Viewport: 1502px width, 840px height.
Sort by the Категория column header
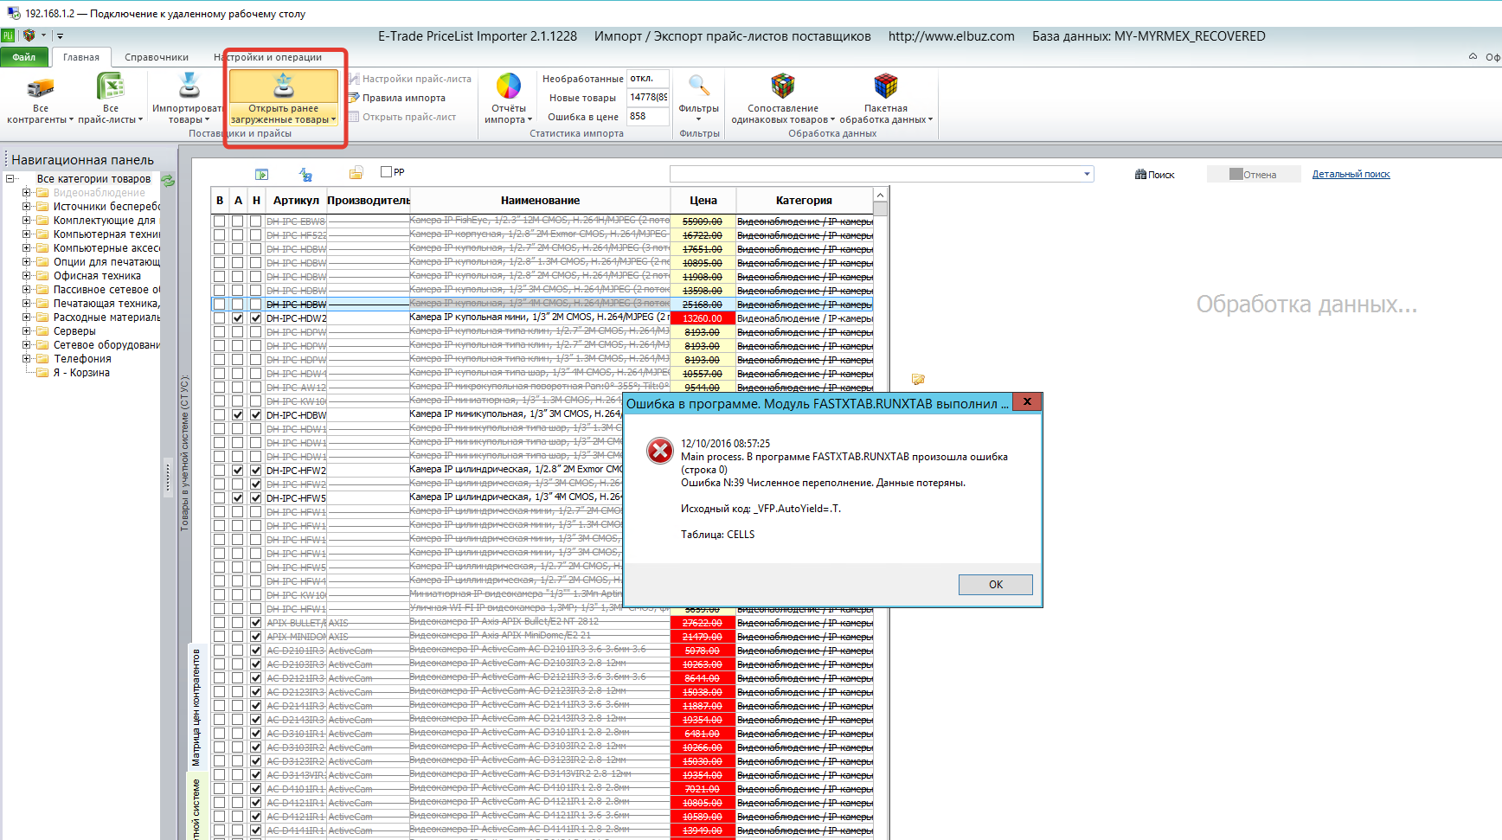[804, 200]
